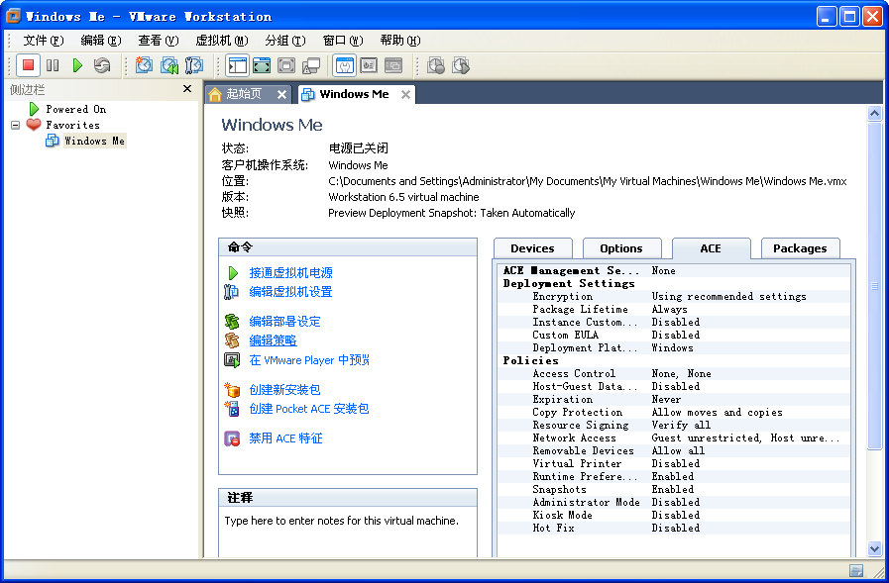Select the Console view toolbar icon
This screenshot has height=583, width=889.
393,65
